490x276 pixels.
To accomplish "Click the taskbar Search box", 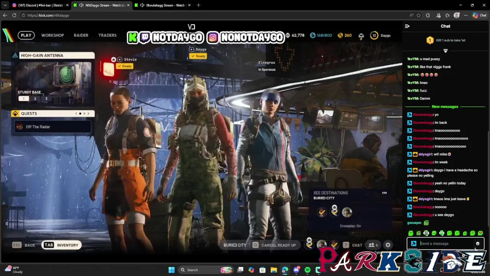I will [x=206, y=270].
